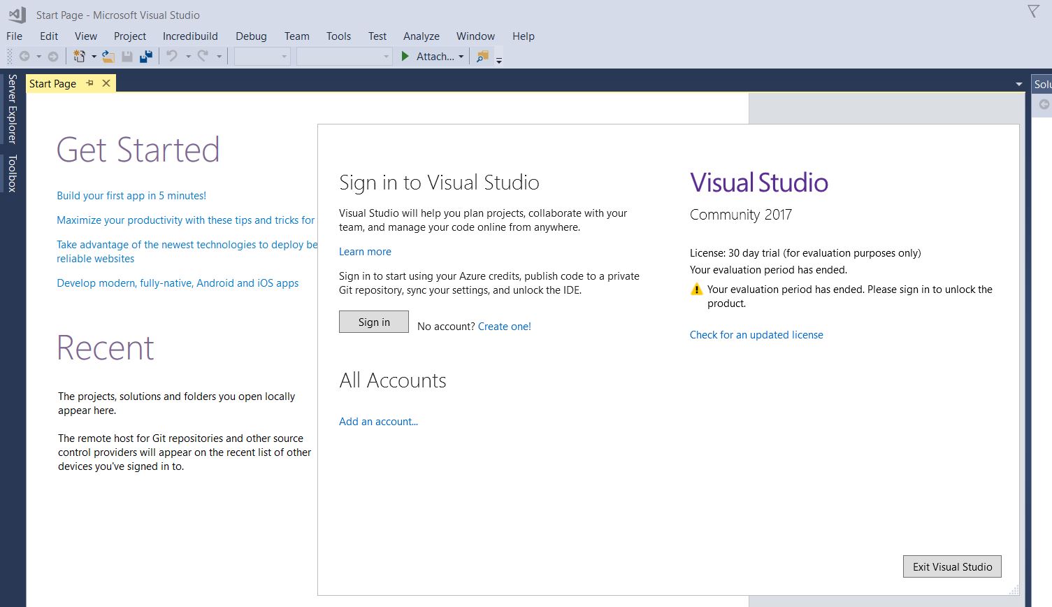Click the Solution Explorer back arrow icon
The width and height of the screenshot is (1052, 607).
click(1044, 104)
